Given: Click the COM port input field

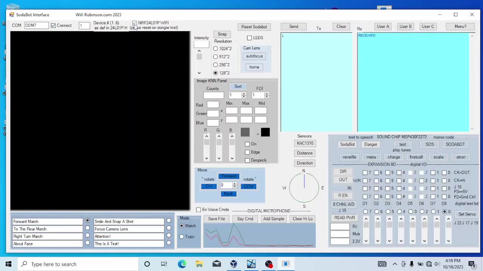Looking at the screenshot, I should [x=36, y=25].
